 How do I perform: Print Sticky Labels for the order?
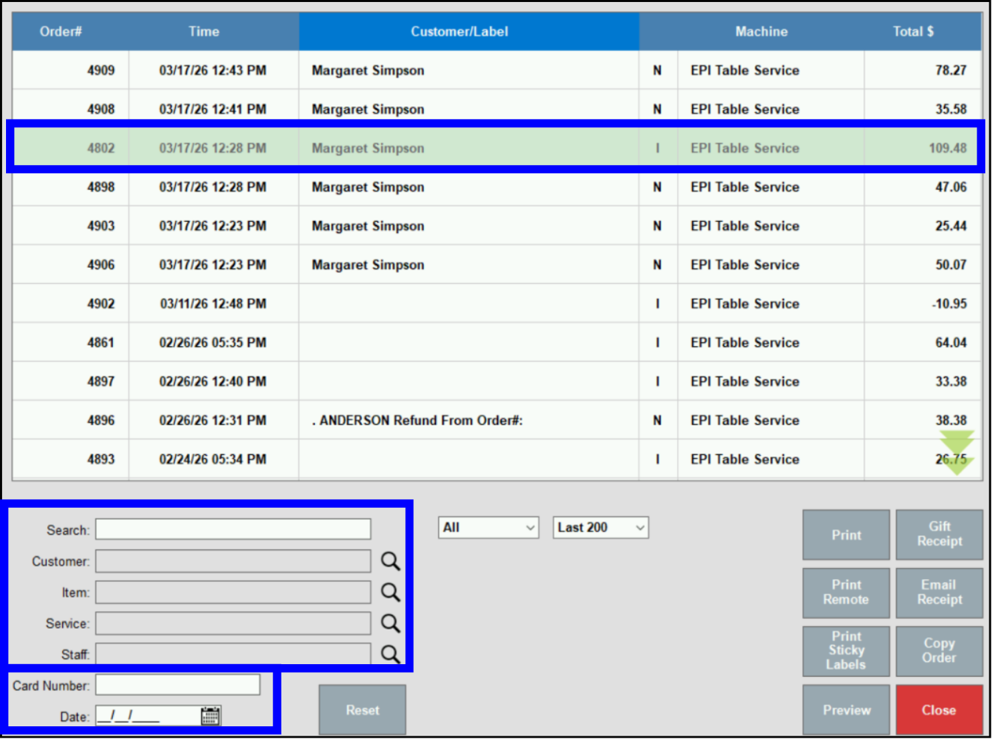[846, 651]
